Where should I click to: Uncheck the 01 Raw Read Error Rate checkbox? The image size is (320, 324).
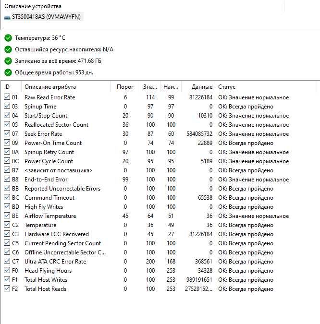tap(7, 97)
